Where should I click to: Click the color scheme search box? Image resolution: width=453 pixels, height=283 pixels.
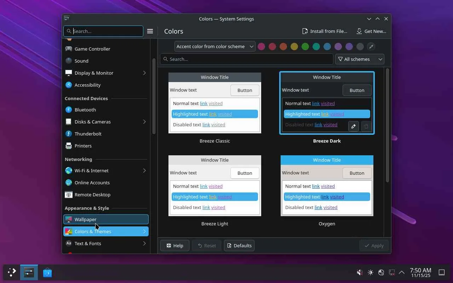click(x=247, y=59)
